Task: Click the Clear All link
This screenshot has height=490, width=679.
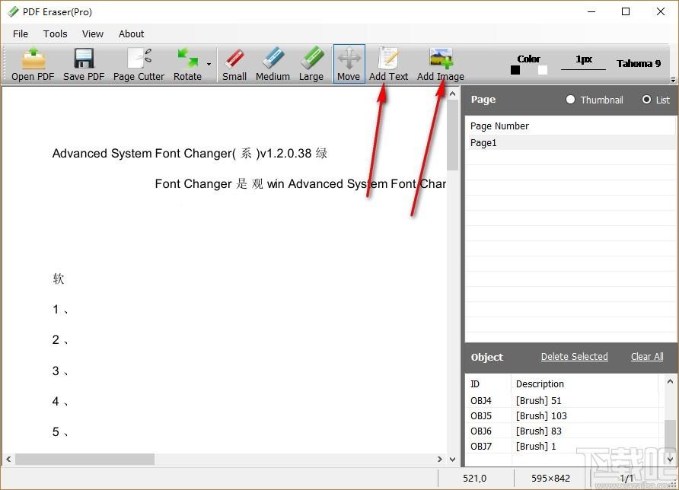Action: (647, 357)
